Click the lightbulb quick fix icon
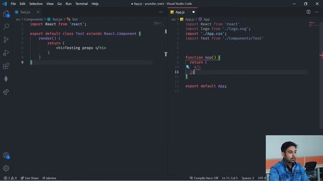The height and width of the screenshot is (181, 323). click(187, 67)
